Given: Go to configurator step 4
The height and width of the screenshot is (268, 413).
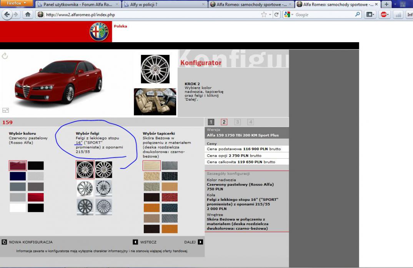Looking at the screenshot, I should 250,122.
